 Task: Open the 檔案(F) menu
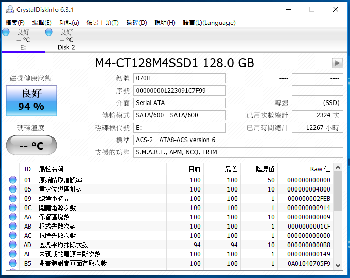tap(15, 23)
